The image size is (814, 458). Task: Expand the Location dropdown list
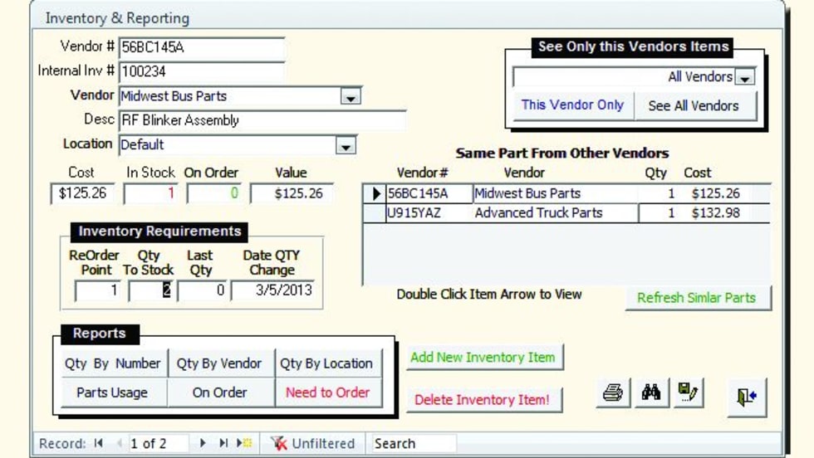346,146
